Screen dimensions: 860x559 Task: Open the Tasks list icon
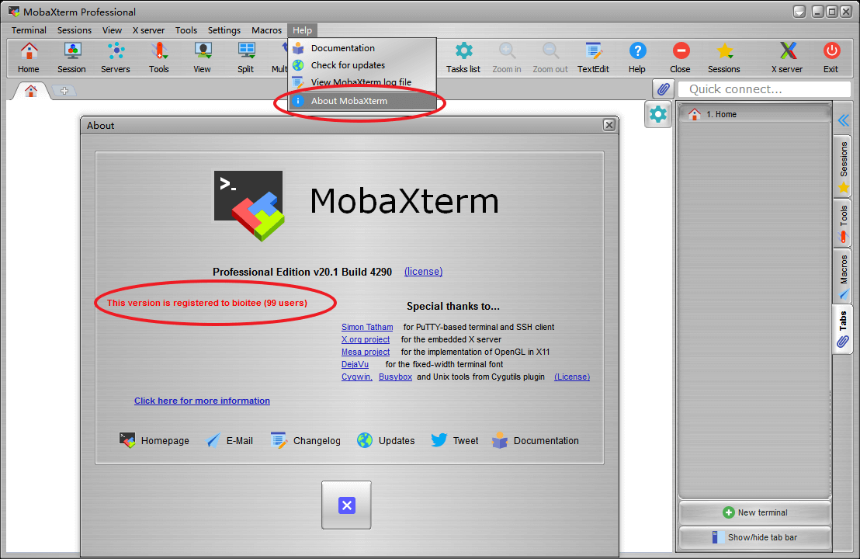point(463,57)
